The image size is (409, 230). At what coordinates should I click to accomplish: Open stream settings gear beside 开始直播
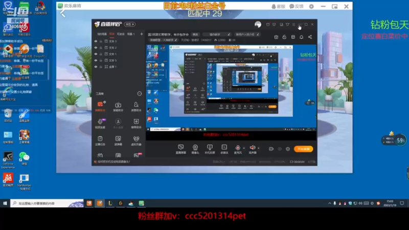pos(288,149)
